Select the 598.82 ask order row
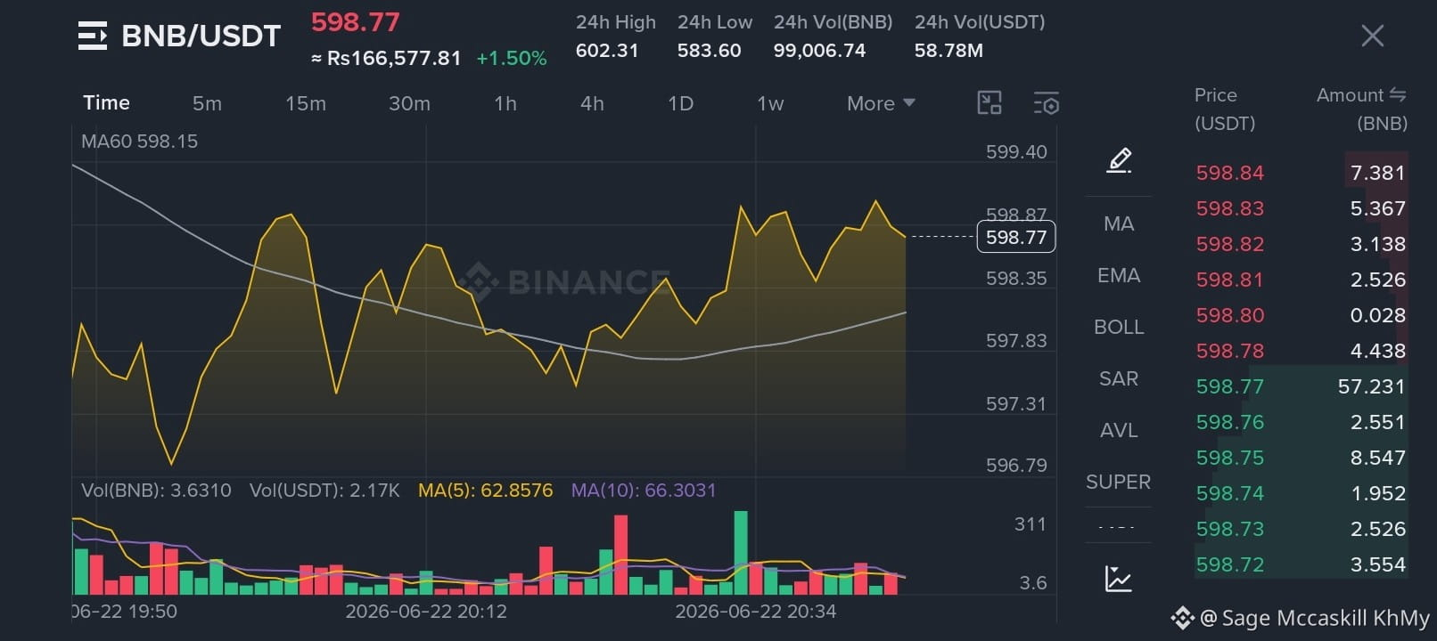The image size is (1437, 641). click(1301, 244)
